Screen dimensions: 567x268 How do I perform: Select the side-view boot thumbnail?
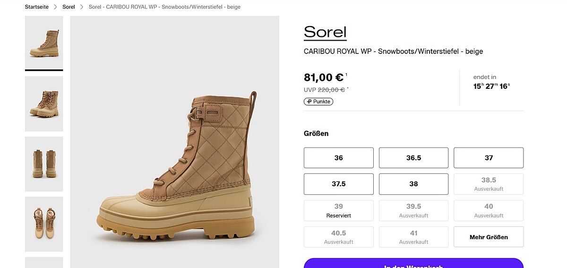click(x=44, y=43)
